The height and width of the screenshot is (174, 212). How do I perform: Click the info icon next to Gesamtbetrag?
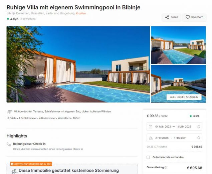click(x=166, y=167)
